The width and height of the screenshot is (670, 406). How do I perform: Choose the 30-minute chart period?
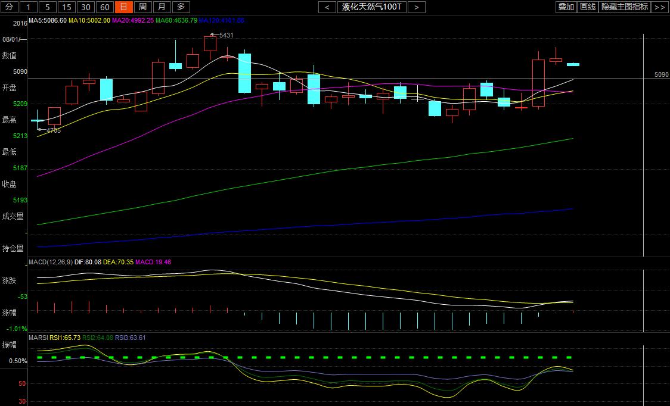(86, 7)
